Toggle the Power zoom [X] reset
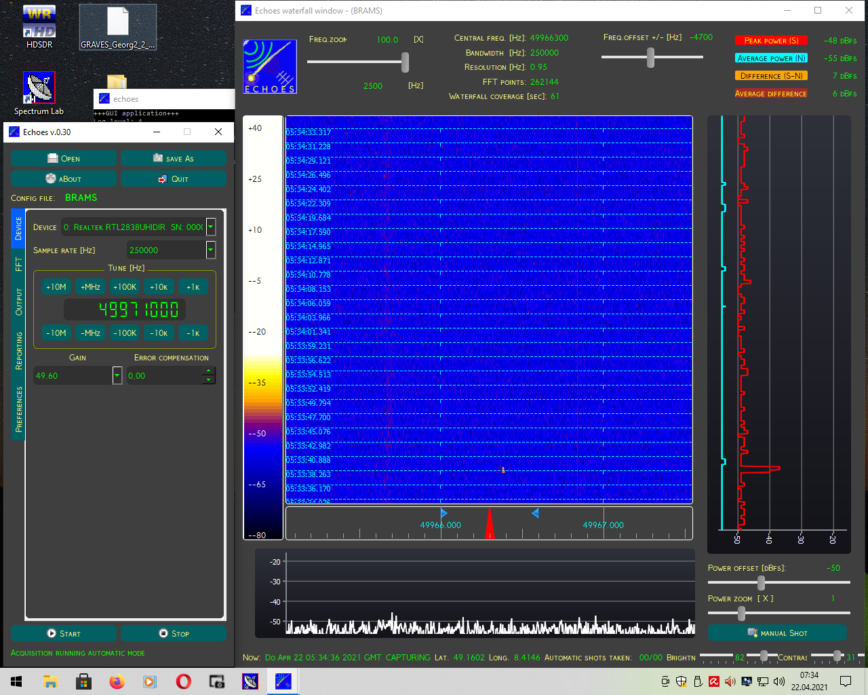The height and width of the screenshot is (695, 868). coord(766,599)
